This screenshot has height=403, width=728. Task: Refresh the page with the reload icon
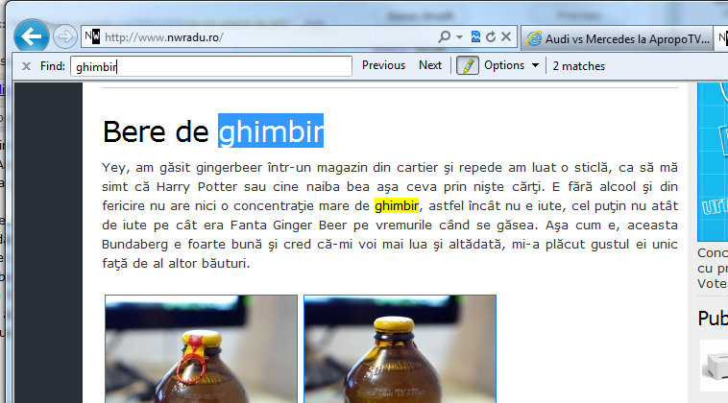click(491, 36)
